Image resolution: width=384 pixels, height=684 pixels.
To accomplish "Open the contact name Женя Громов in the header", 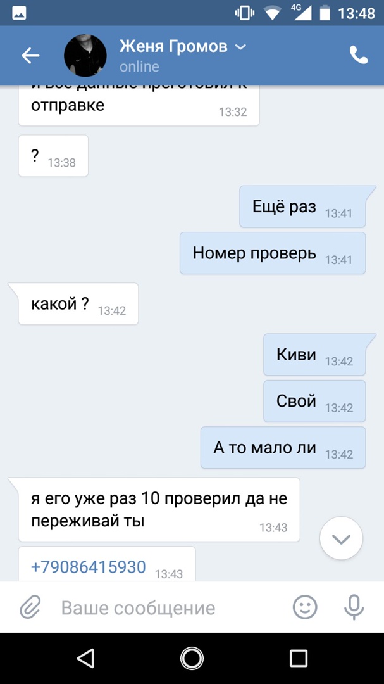I will 173,46.
